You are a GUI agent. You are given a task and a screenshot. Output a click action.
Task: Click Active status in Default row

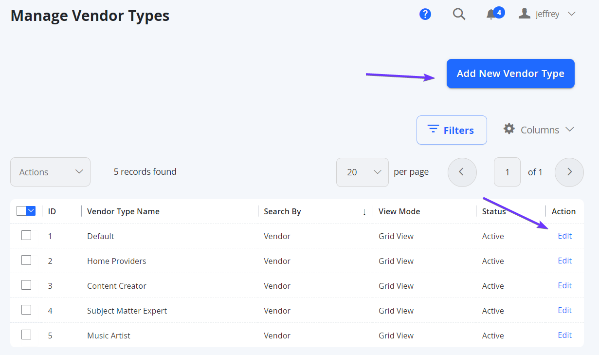pos(493,236)
